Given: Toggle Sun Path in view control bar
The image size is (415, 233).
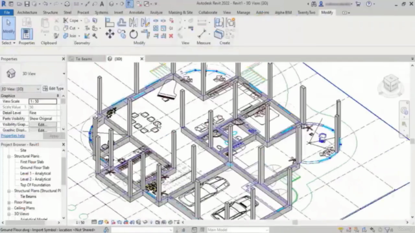Looking at the screenshot, I should tap(107, 222).
